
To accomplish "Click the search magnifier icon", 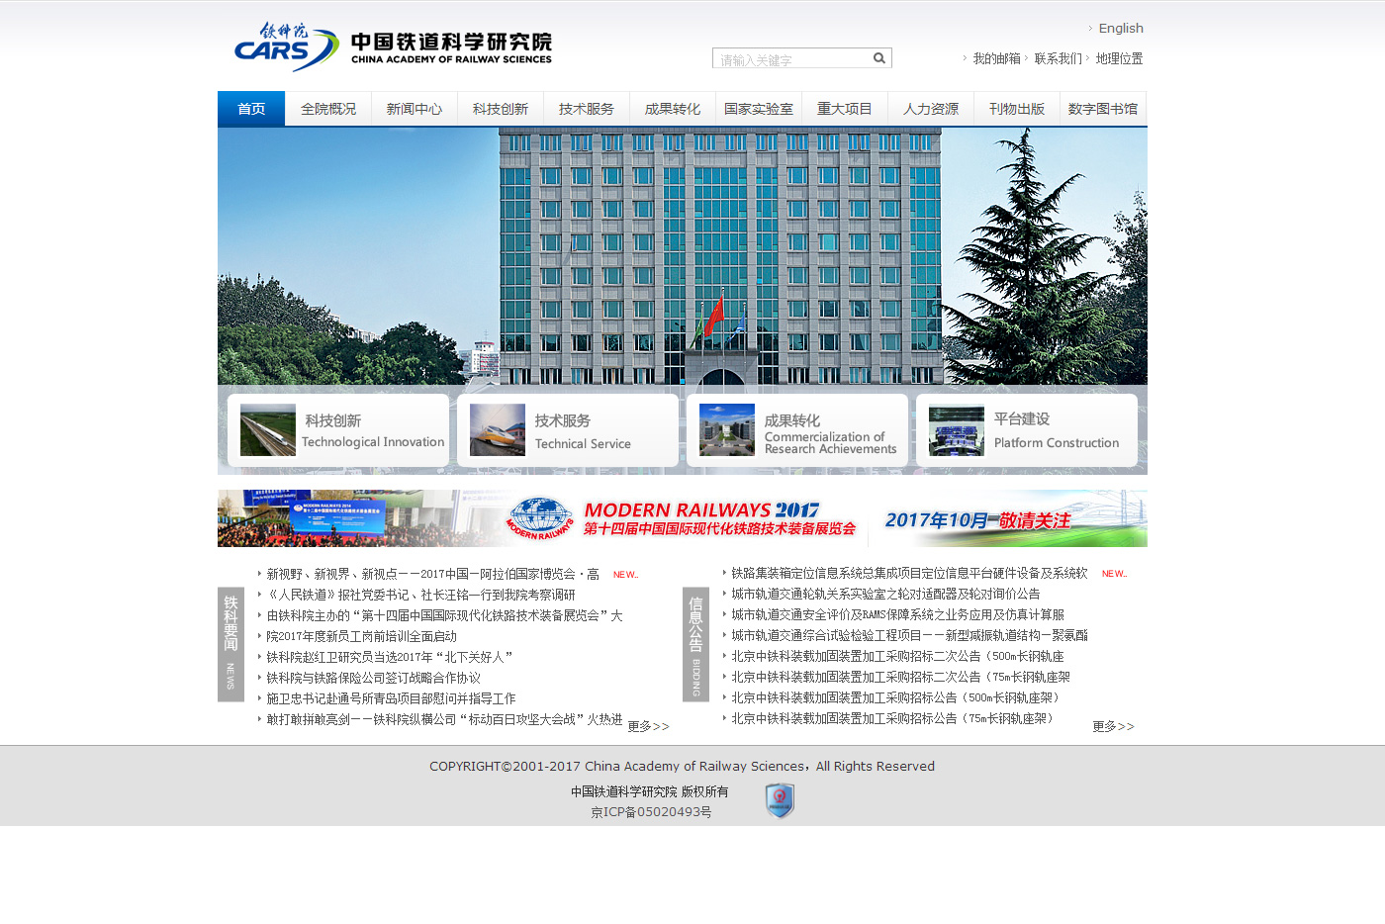I will [x=878, y=58].
